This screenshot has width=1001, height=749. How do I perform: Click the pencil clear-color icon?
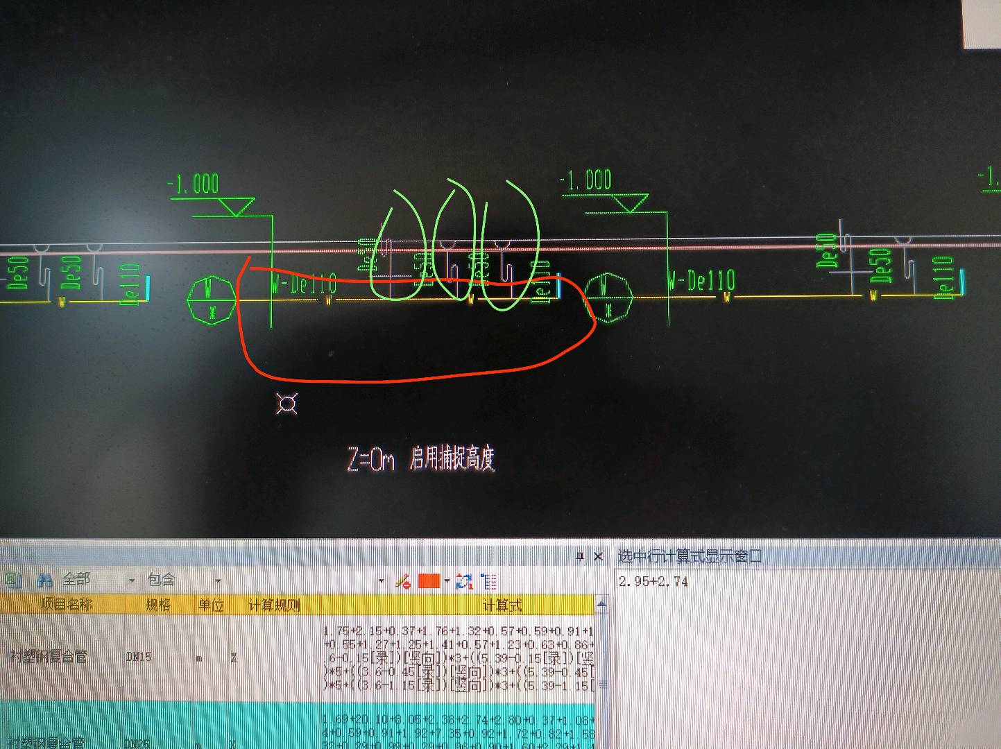pos(403,581)
